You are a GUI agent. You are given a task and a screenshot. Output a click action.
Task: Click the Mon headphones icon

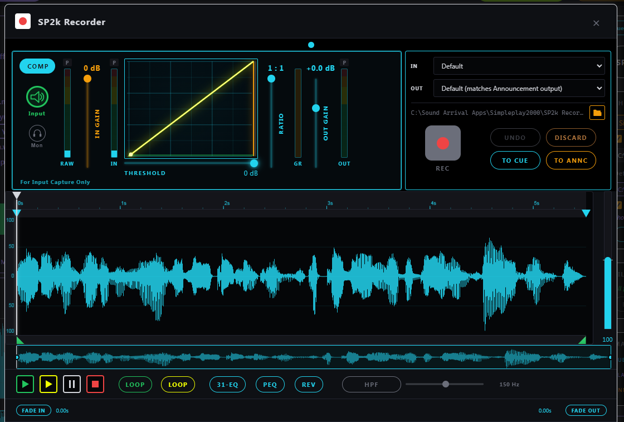[x=37, y=133]
